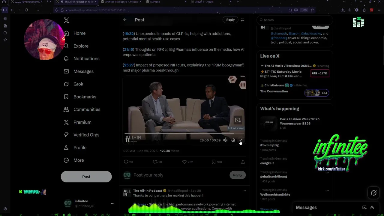Open options for The All-In Podcast reply
384x216 pixels.
click(244, 191)
